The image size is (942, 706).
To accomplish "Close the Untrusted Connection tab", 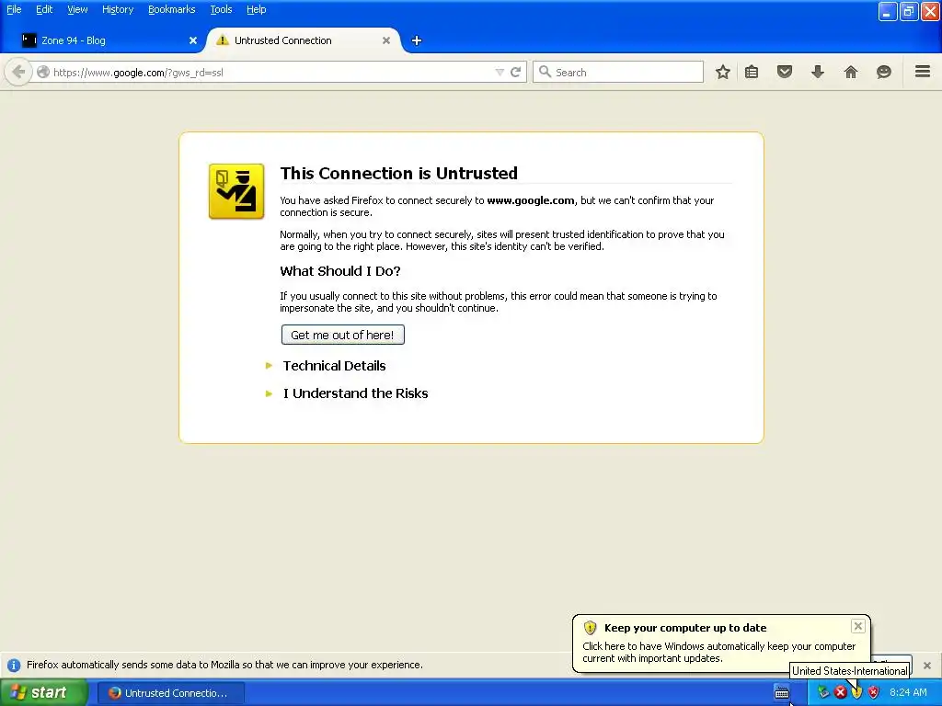I will coord(386,40).
